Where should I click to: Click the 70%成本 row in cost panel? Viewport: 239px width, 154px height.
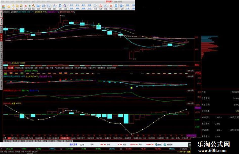[x=220, y=130]
